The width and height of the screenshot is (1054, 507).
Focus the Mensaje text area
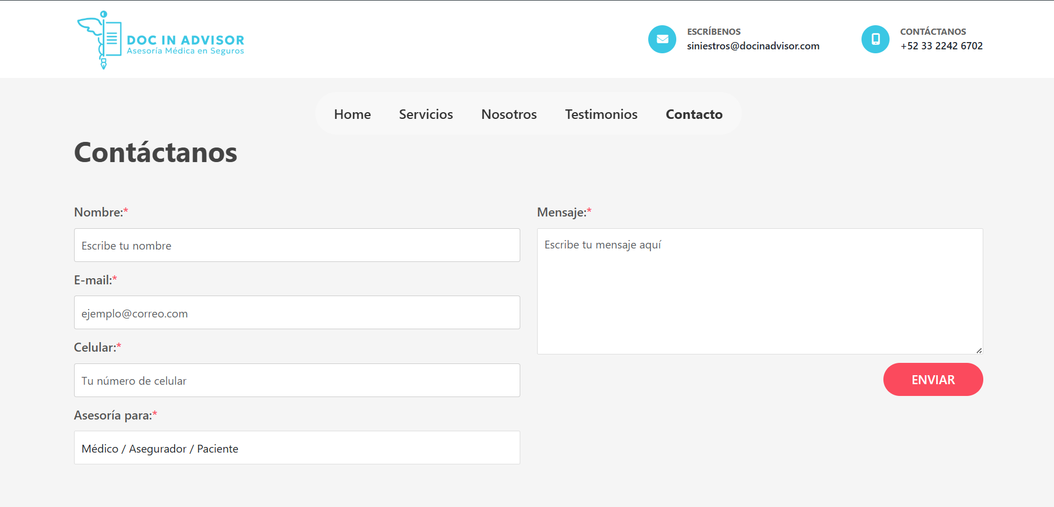[x=760, y=291]
